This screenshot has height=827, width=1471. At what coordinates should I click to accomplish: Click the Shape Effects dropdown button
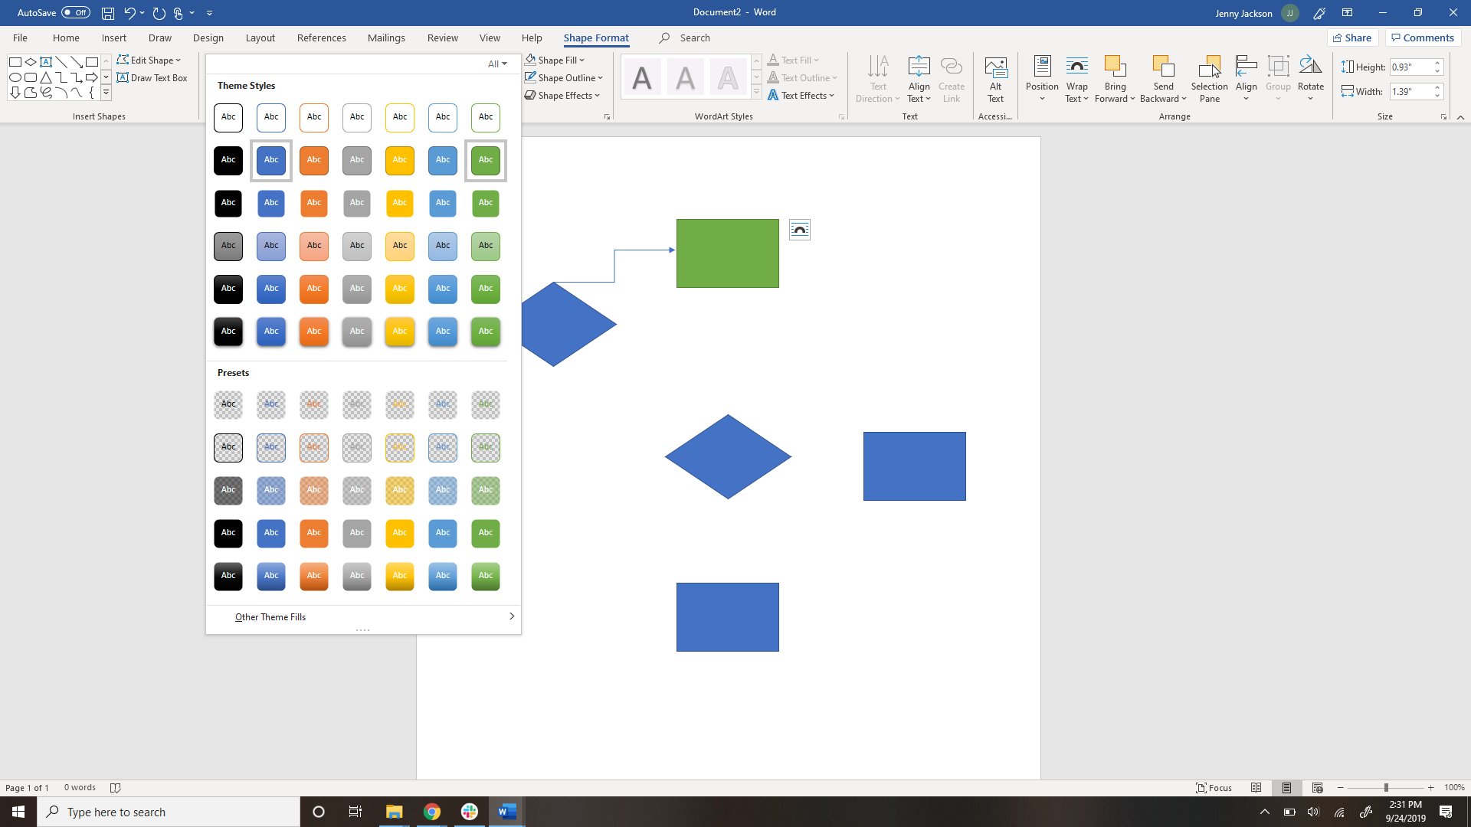[564, 95]
